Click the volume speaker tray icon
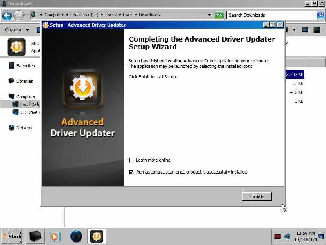Viewport: 326px width, 245px height. tap(287, 236)
